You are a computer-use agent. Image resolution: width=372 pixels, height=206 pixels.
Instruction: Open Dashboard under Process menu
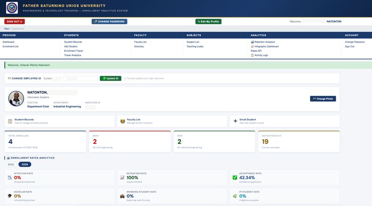8,42
